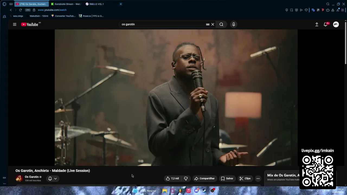Open the Makathén - 100ml bookmark
Viewport: 347px width, 195px height.
point(37,16)
